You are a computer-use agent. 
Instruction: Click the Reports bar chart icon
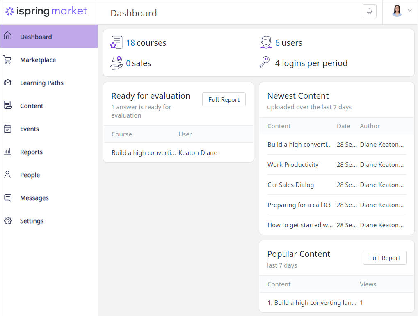7,152
